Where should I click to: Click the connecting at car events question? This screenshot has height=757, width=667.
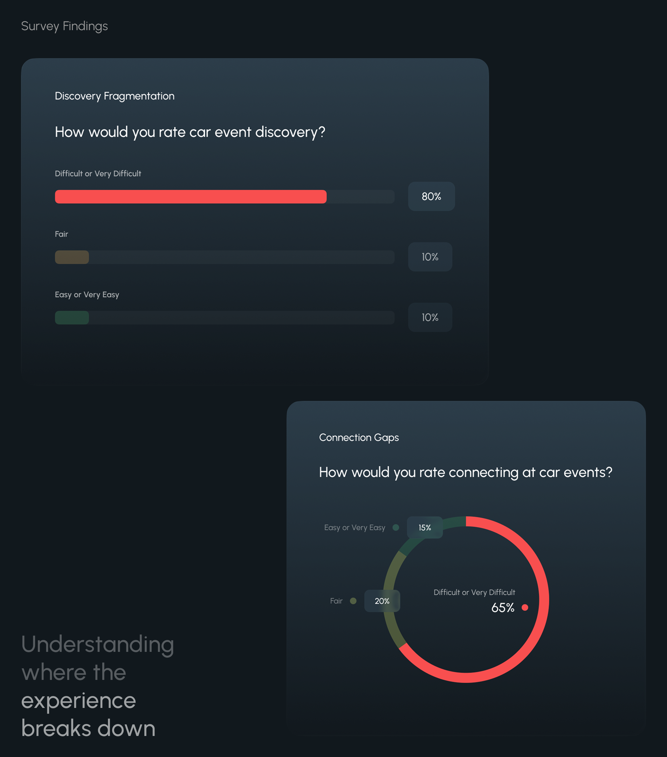(x=465, y=472)
